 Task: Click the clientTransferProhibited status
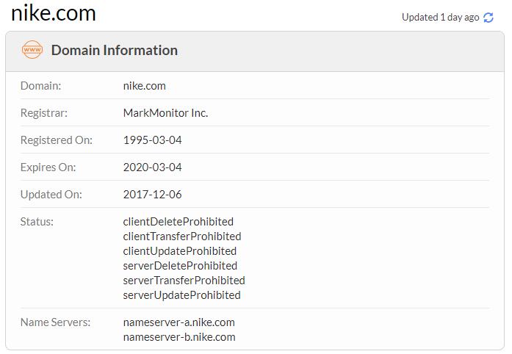[x=182, y=236]
